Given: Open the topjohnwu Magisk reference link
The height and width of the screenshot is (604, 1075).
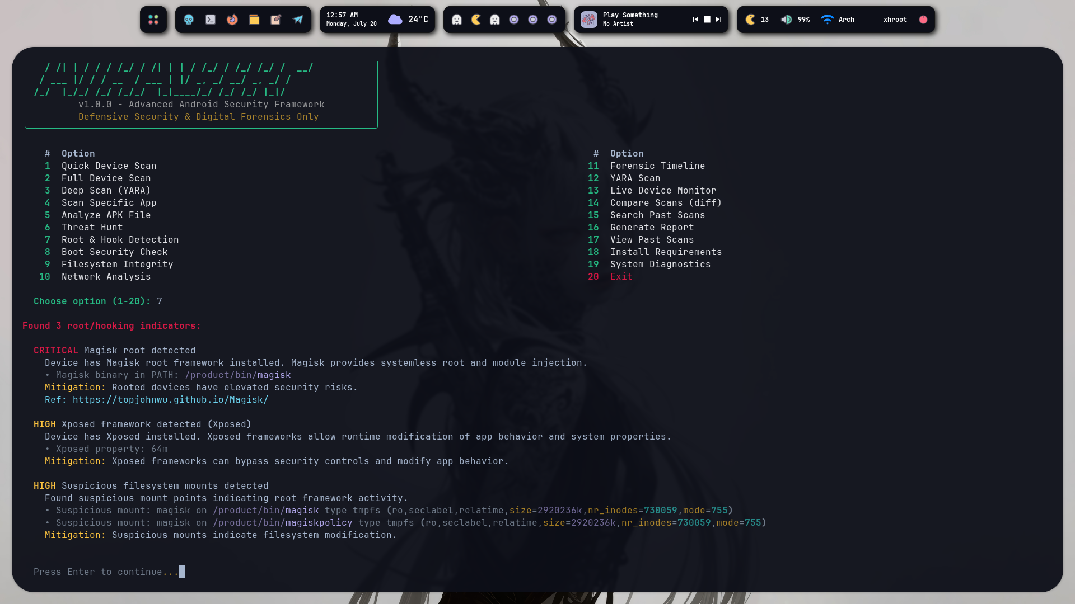Looking at the screenshot, I should coord(171,400).
